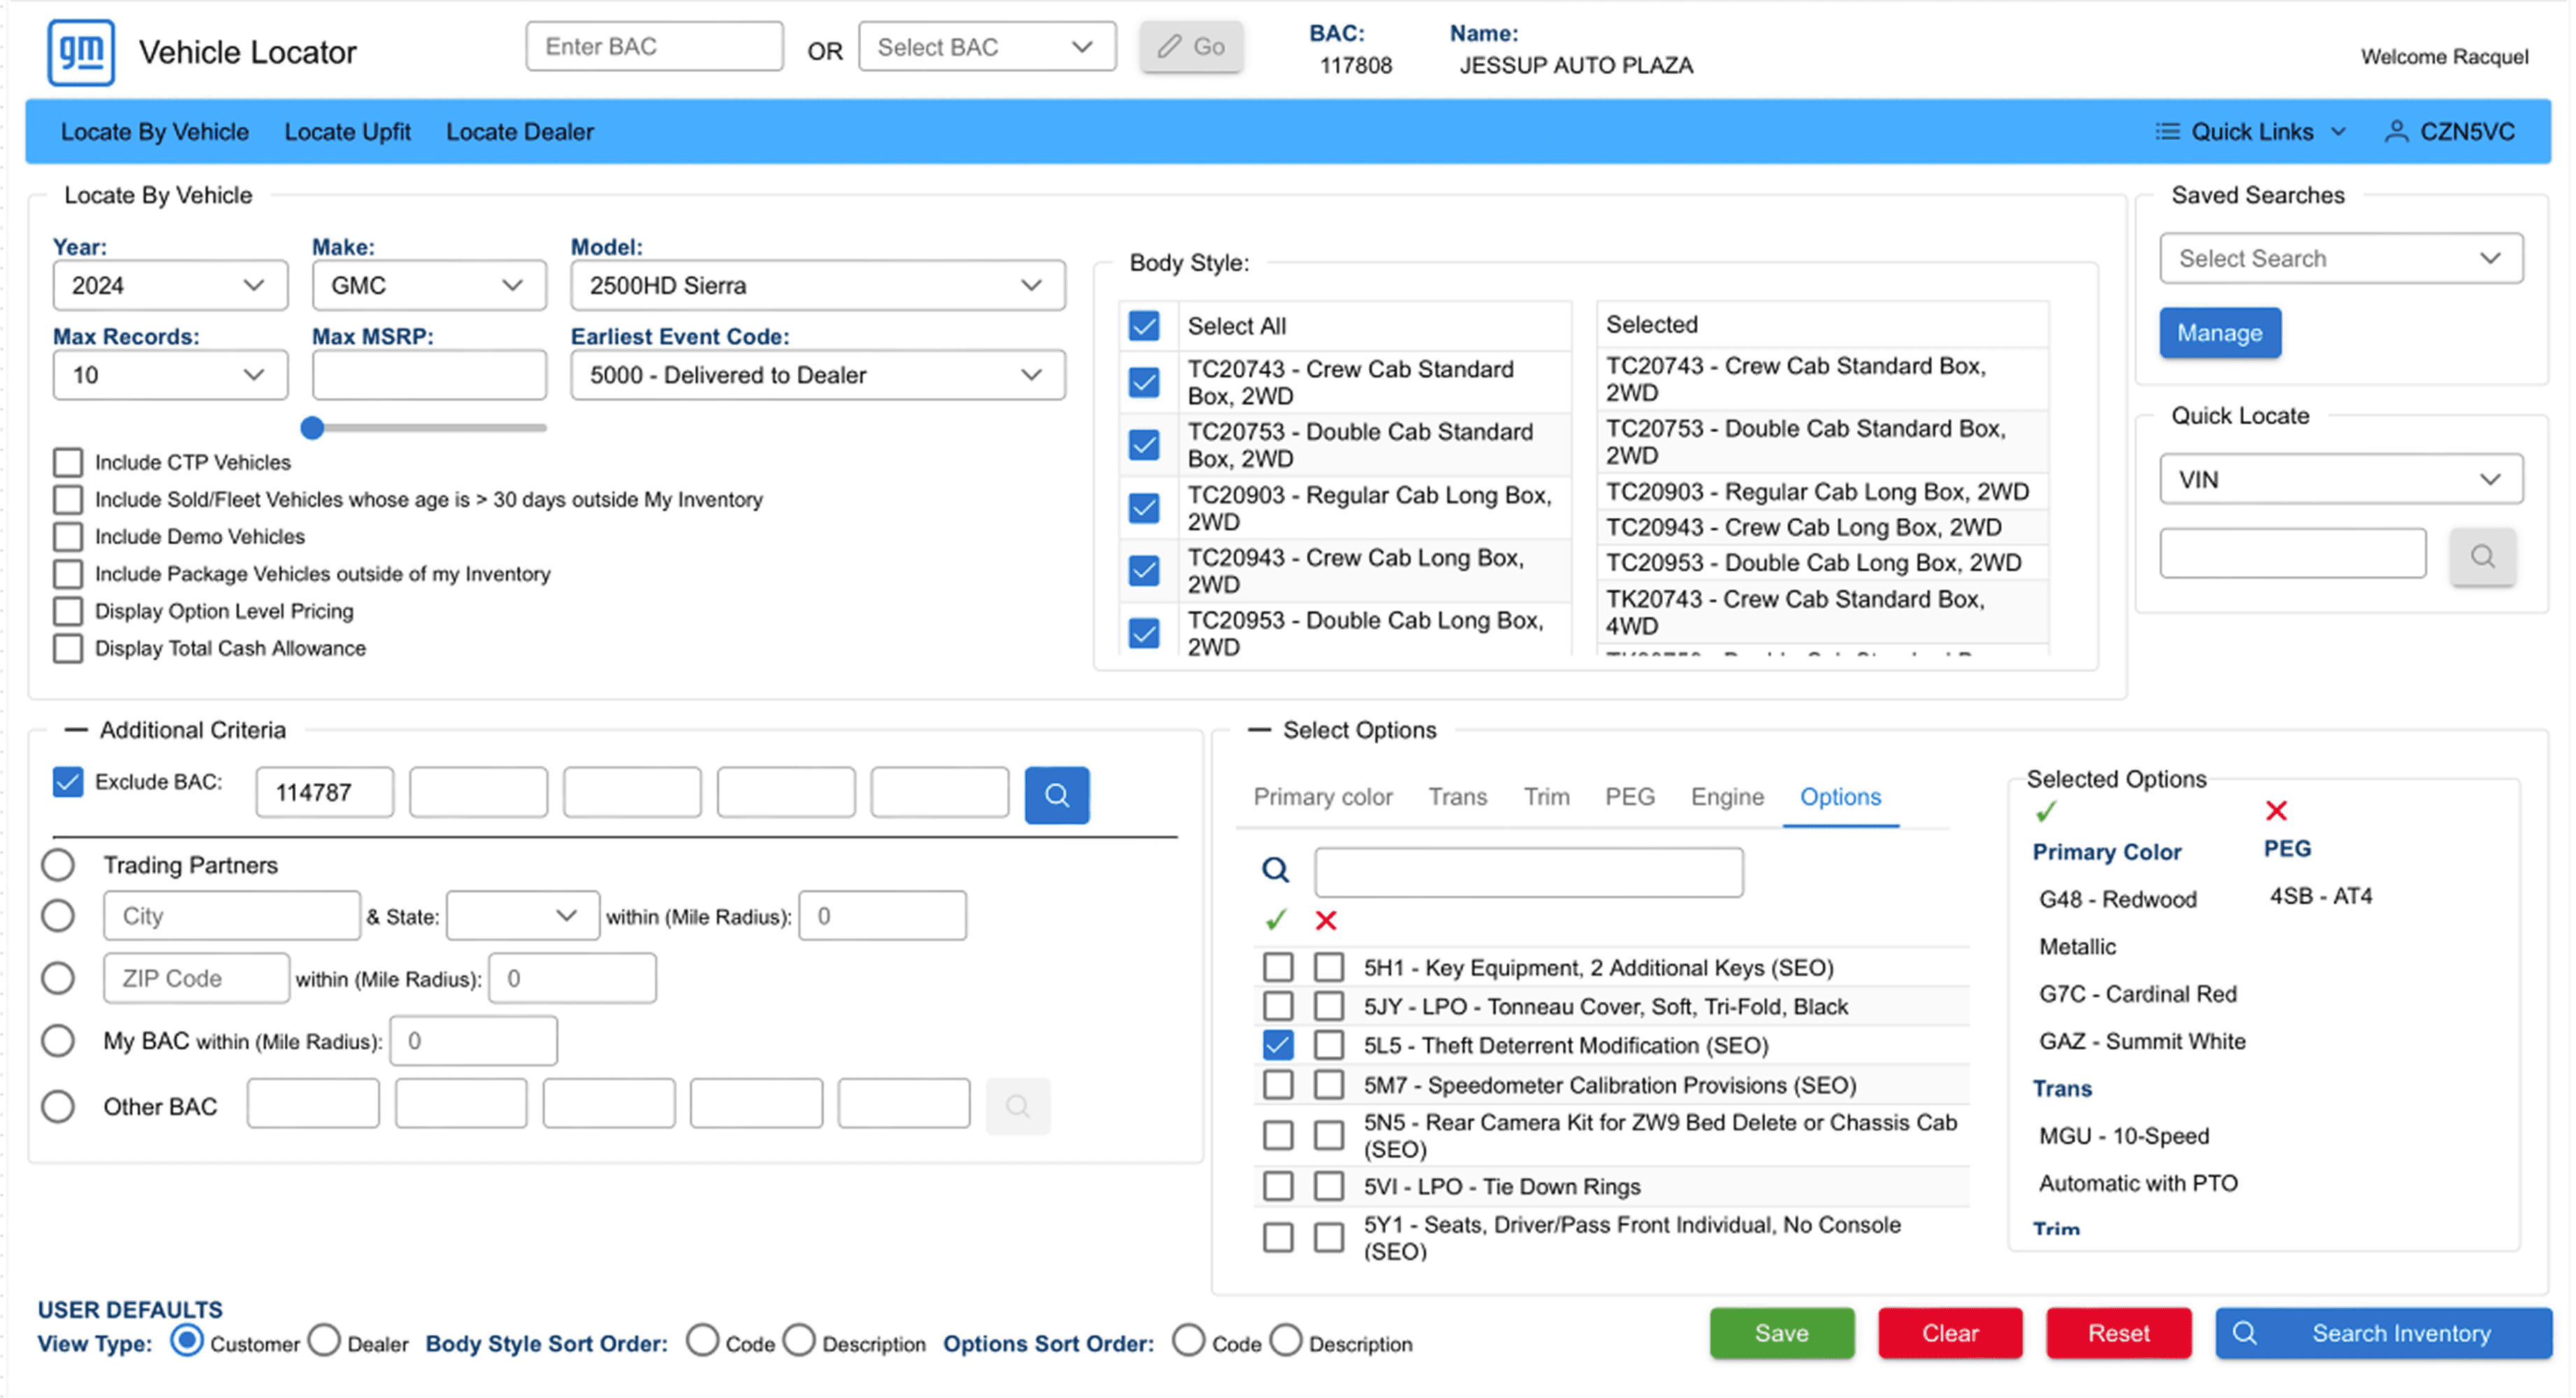Click the Other BAC search icon

coord(1017,1106)
